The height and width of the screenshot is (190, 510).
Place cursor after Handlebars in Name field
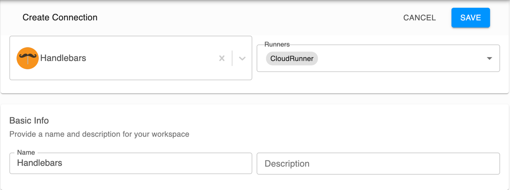coord(63,163)
